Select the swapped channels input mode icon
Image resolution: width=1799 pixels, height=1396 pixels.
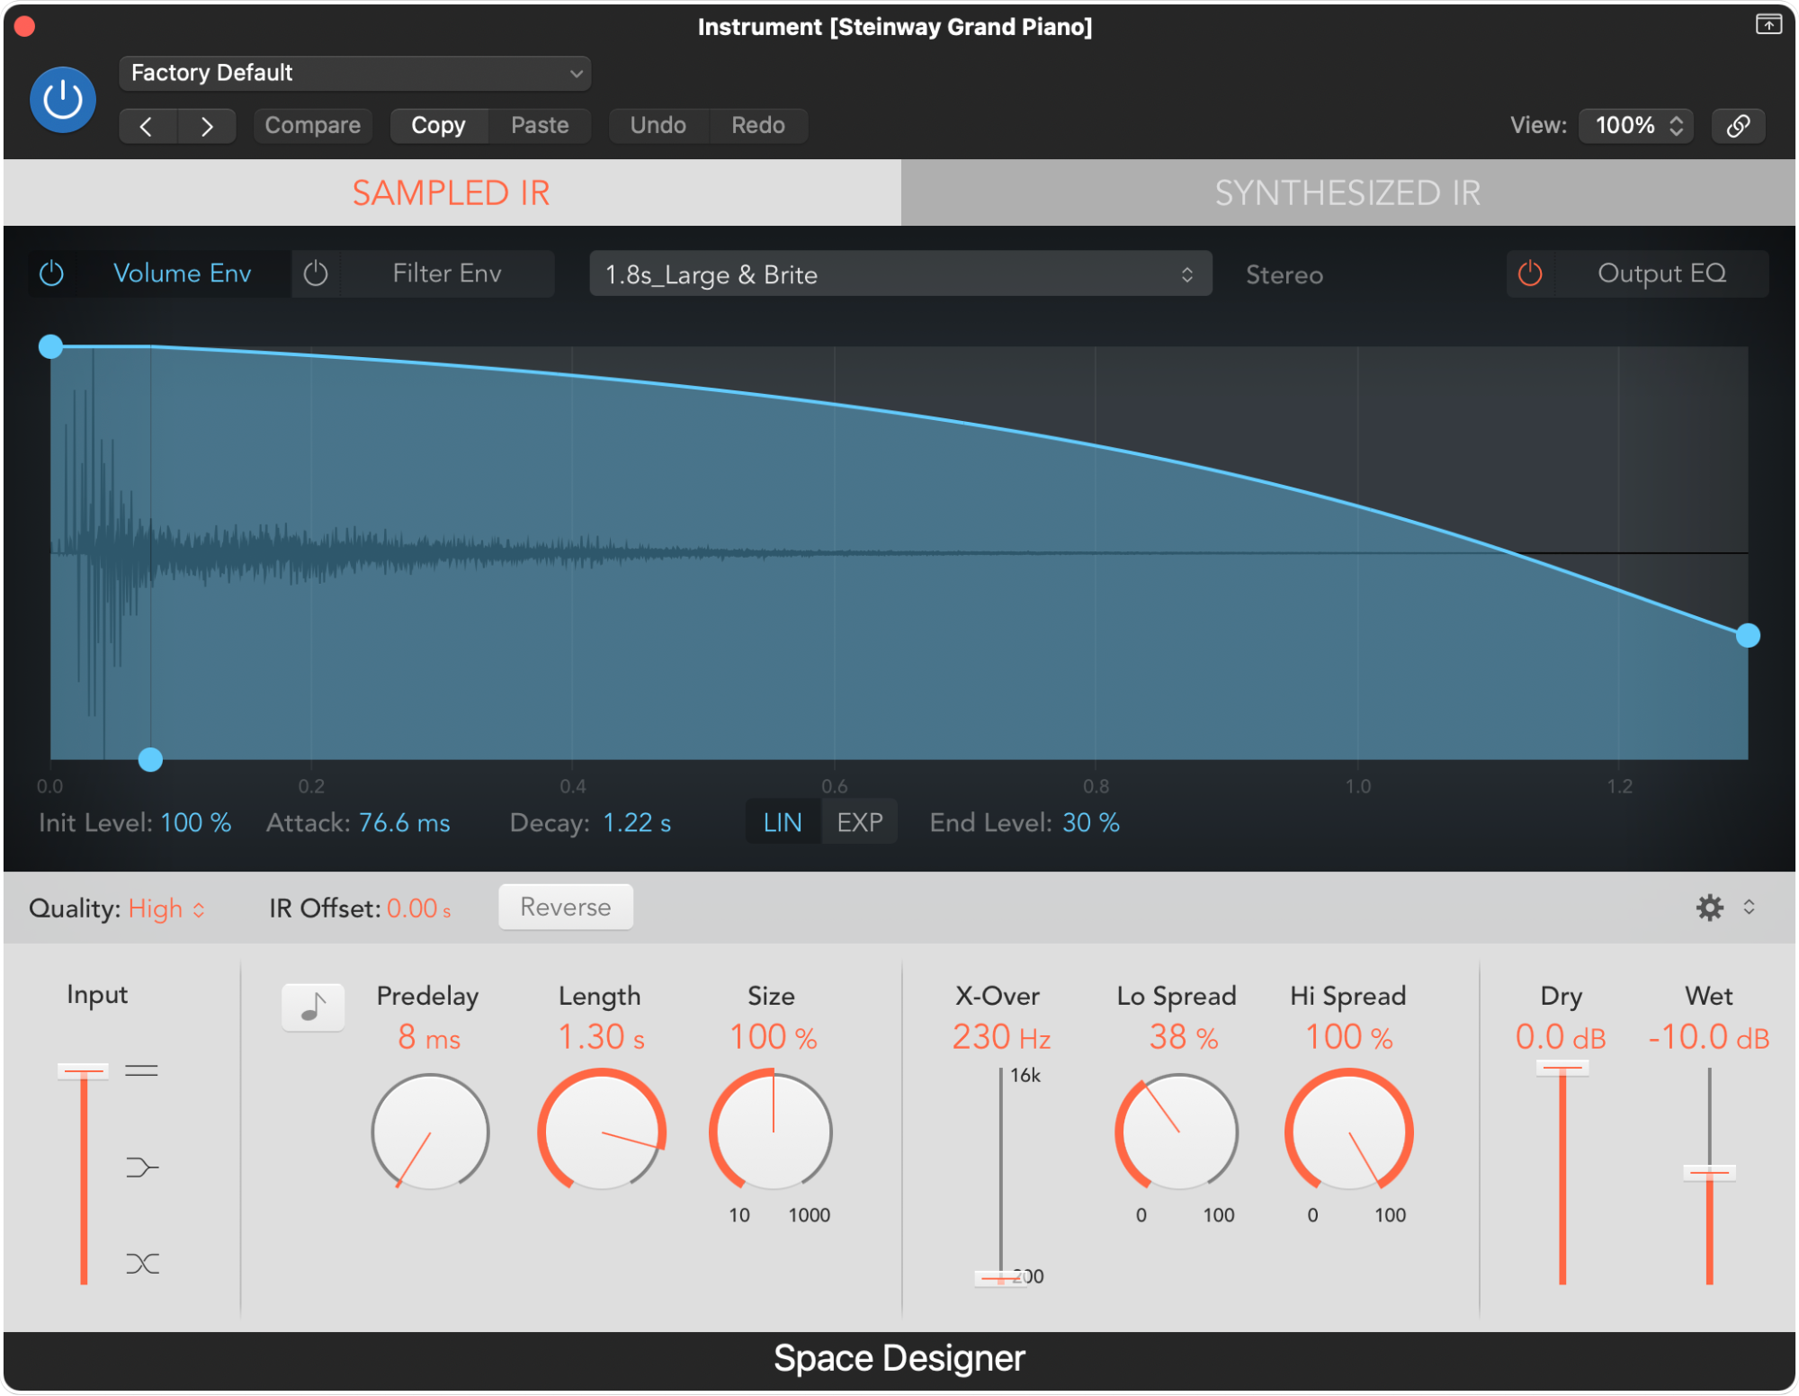tap(142, 1264)
